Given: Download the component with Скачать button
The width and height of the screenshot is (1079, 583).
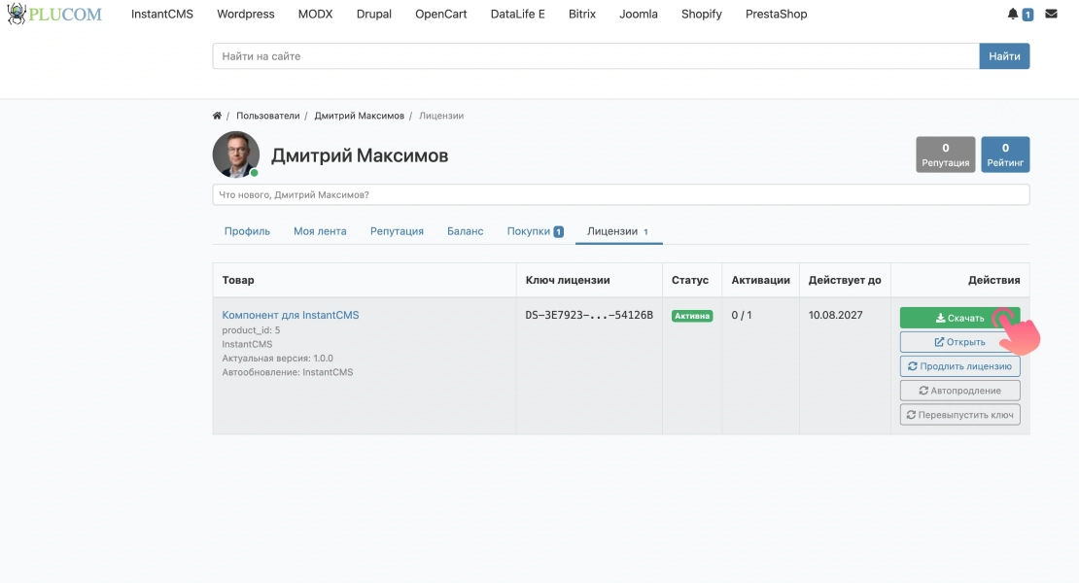Looking at the screenshot, I should 959,318.
